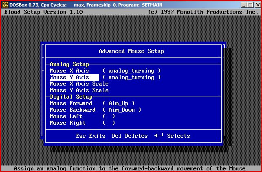262x172 pixels.
Task: Click the Blood Setup Version 1.10 text
Action: coord(44,12)
